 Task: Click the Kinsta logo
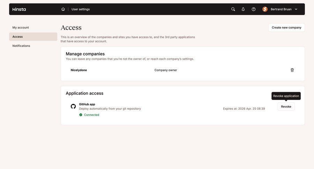[x=19, y=9]
